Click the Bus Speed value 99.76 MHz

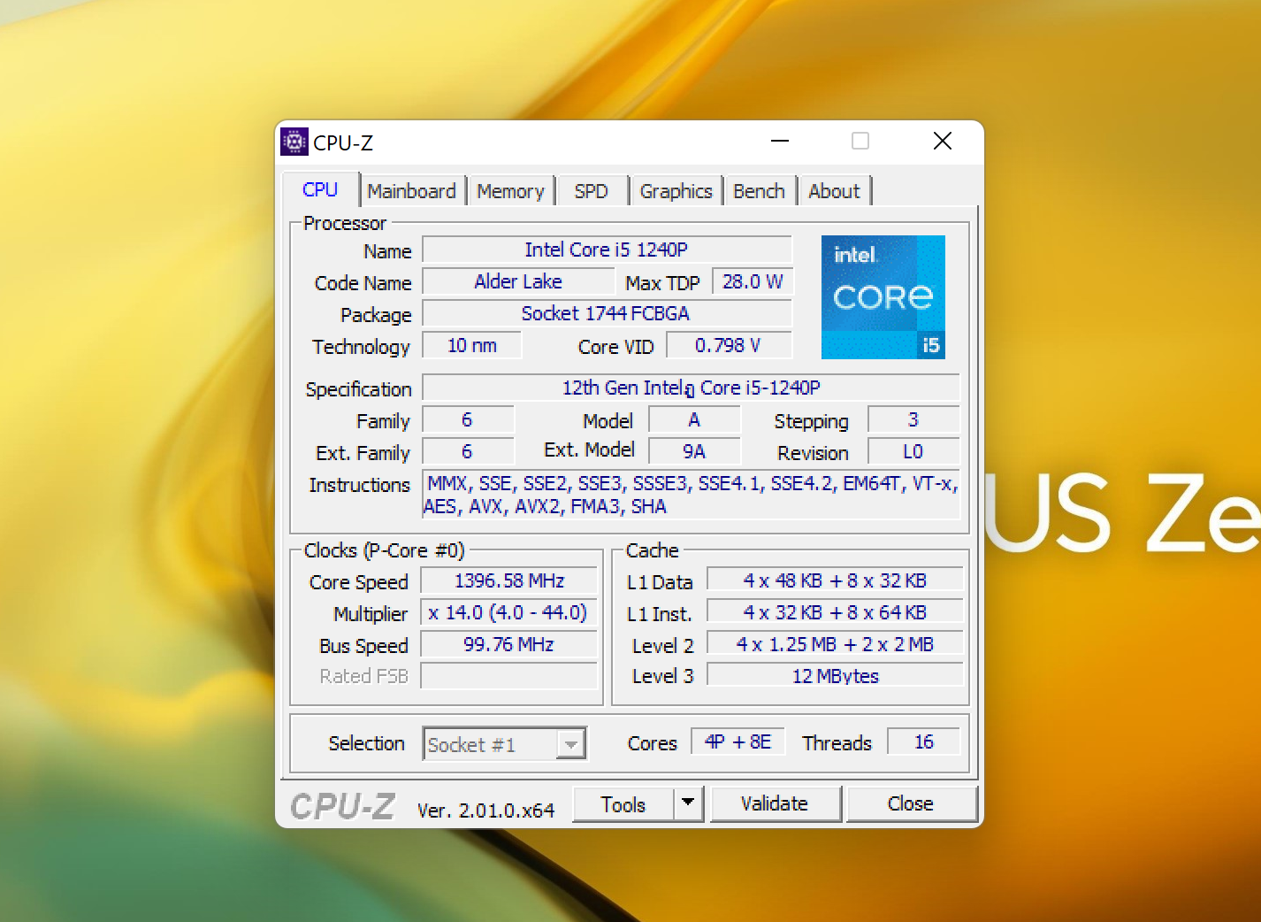pos(509,645)
